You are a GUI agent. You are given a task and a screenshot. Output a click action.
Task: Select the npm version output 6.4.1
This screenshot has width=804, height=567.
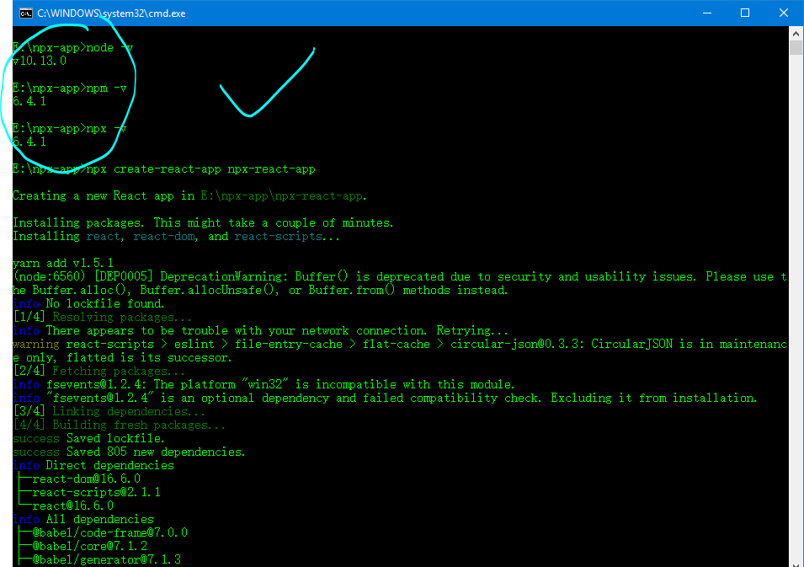point(29,101)
